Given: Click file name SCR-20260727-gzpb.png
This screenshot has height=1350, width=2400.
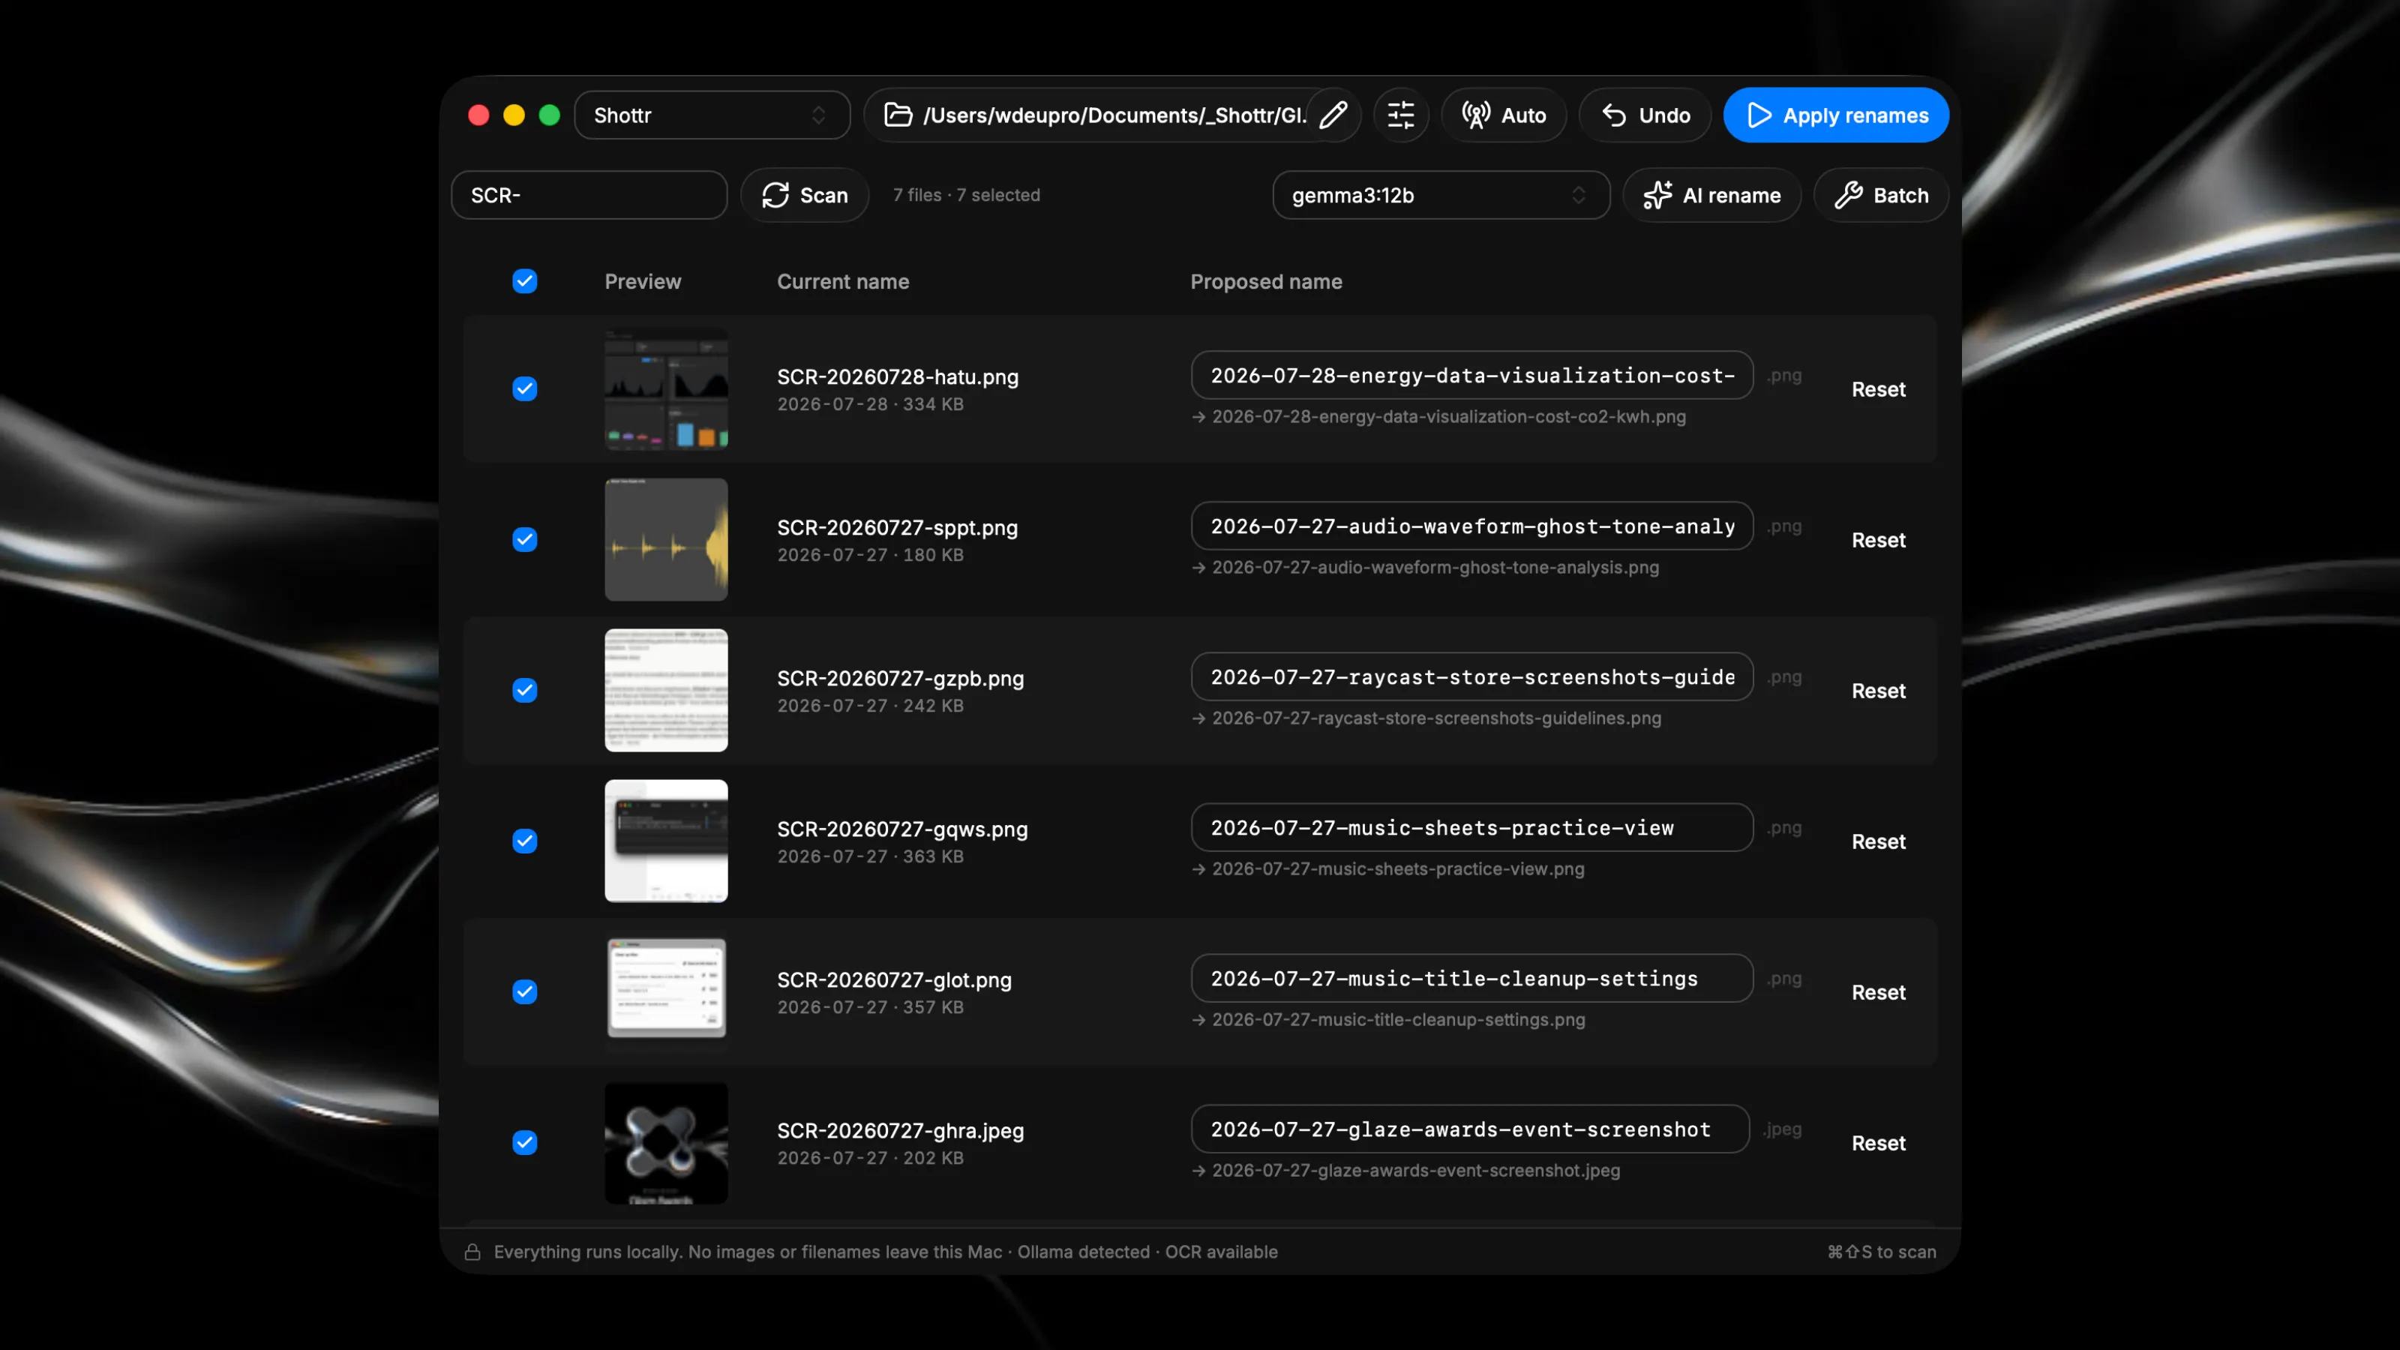Looking at the screenshot, I should (x=901, y=679).
